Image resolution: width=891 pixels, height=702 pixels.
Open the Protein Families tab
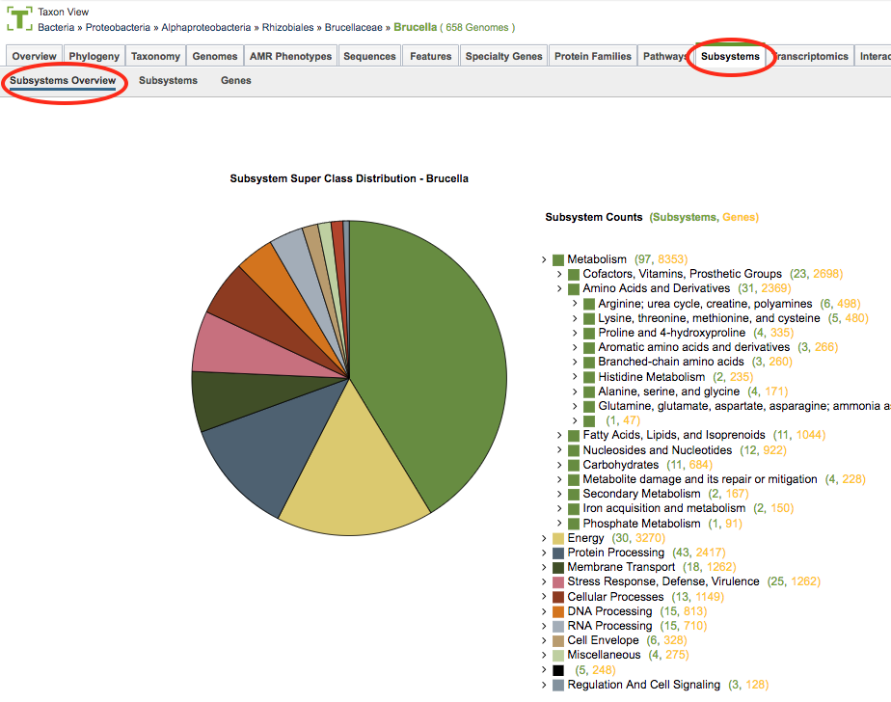pos(593,56)
